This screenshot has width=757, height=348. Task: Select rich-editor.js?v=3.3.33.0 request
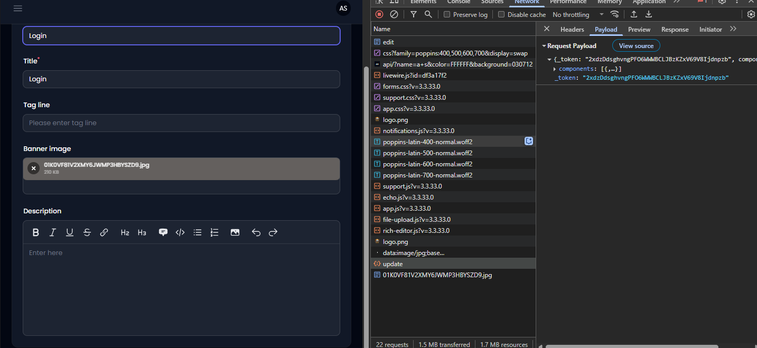[453, 231]
